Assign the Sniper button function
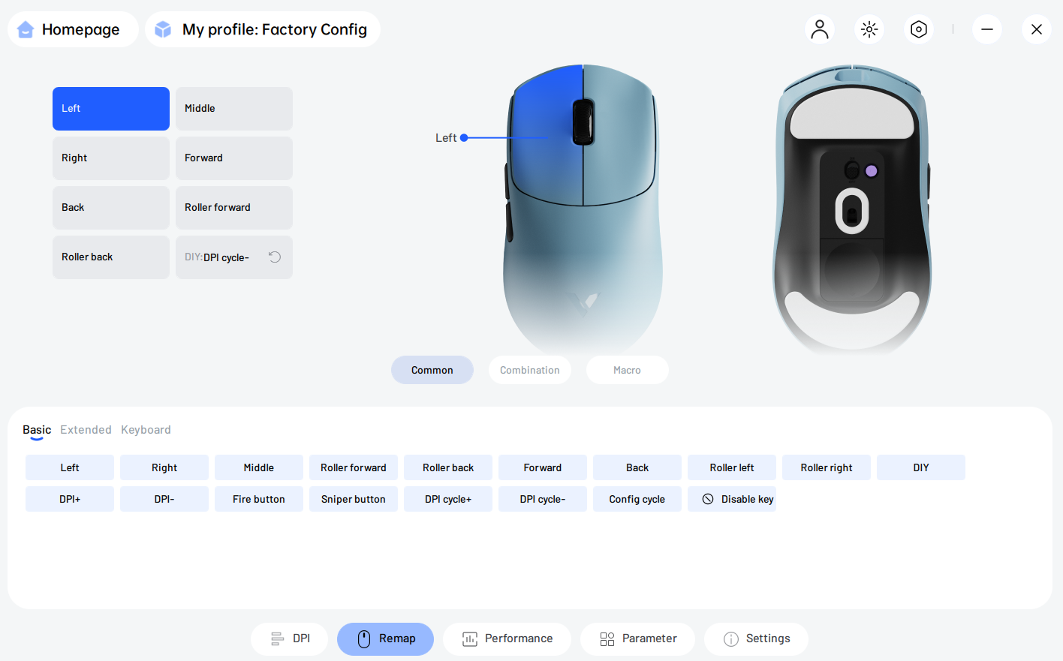The height and width of the screenshot is (661, 1063). (x=354, y=499)
